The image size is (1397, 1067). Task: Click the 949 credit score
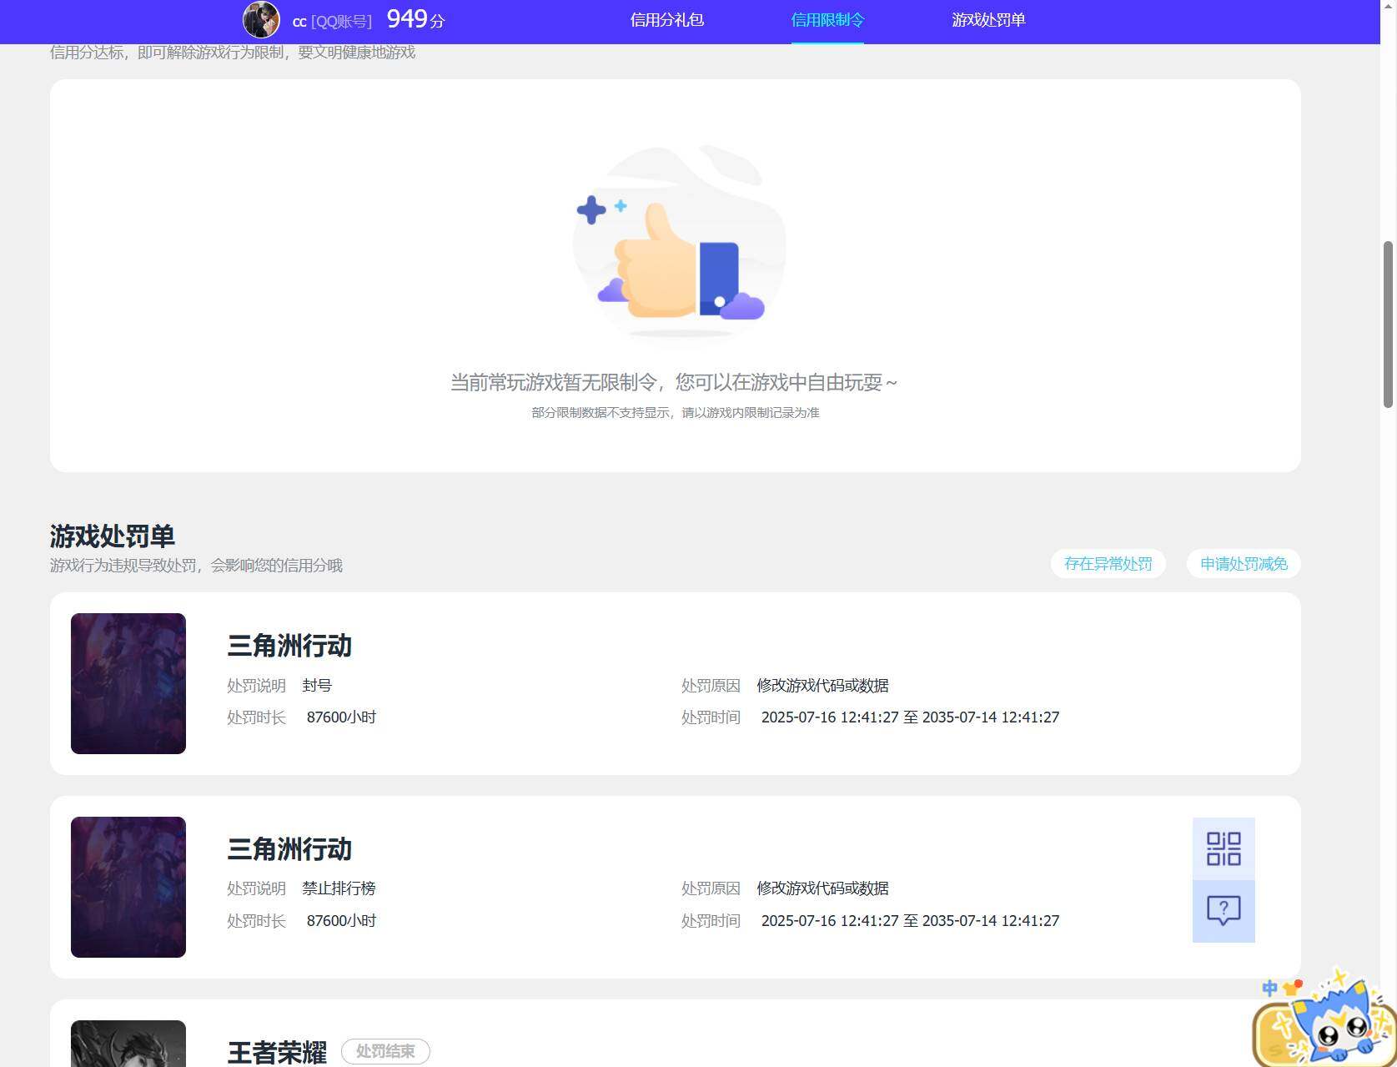[415, 19]
